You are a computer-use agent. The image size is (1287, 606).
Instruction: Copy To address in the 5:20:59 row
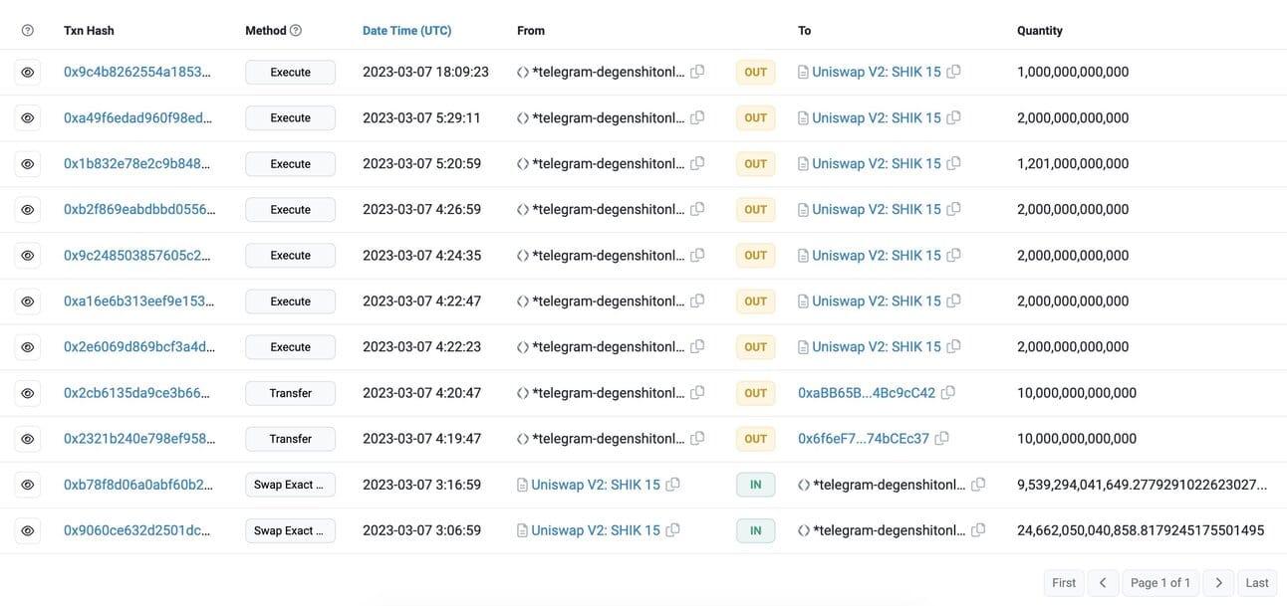tap(954, 163)
